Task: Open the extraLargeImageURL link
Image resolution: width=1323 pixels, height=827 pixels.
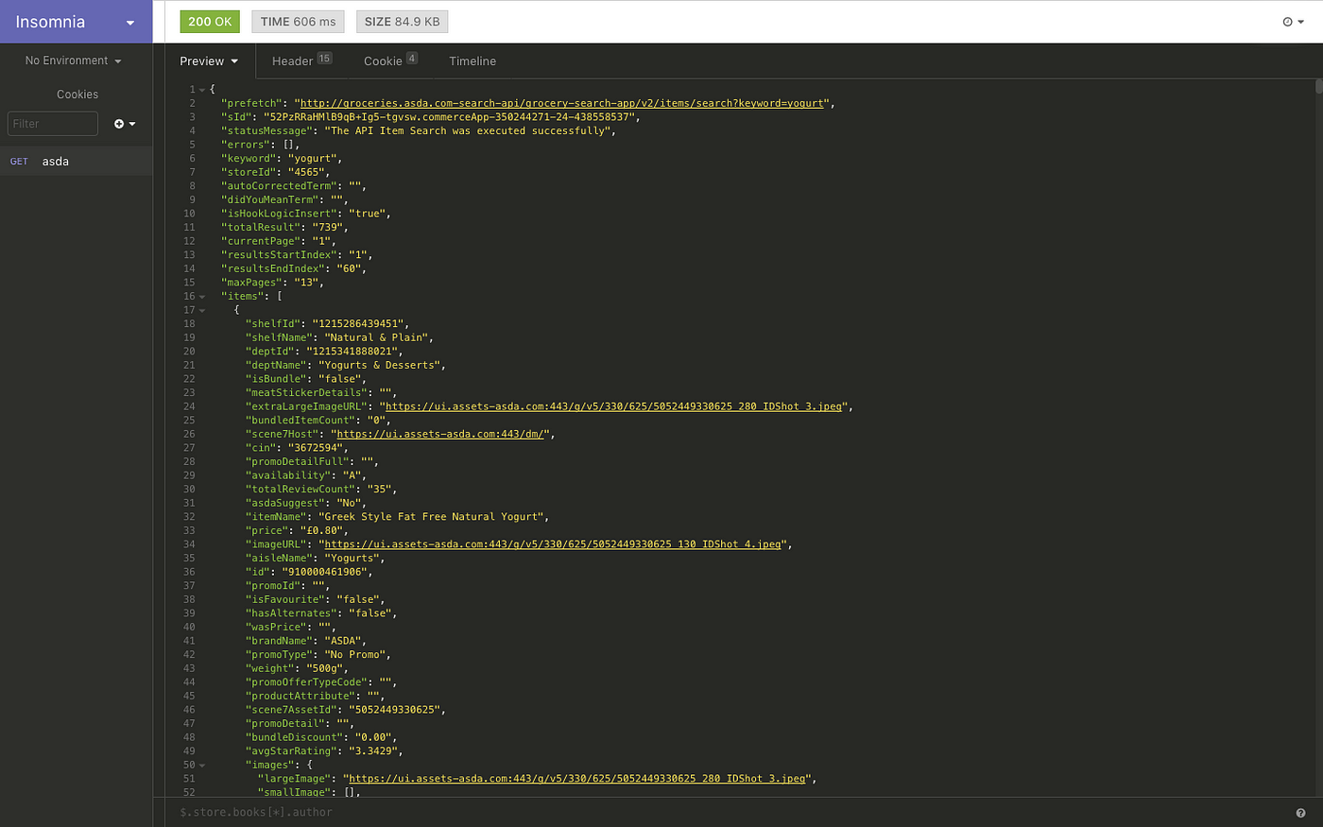Action: [614, 406]
